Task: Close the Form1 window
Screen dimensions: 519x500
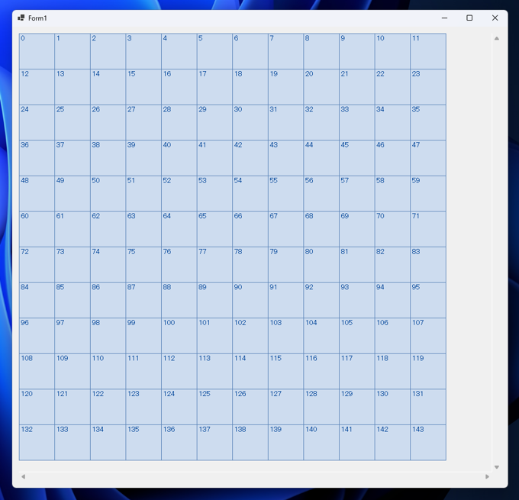Action: [495, 18]
